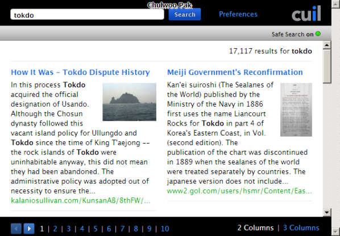Click the Search button
340x236 pixels.
(x=185, y=14)
